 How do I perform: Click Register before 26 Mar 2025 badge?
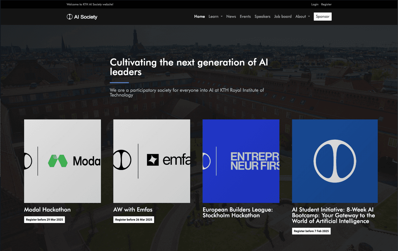coord(134,220)
